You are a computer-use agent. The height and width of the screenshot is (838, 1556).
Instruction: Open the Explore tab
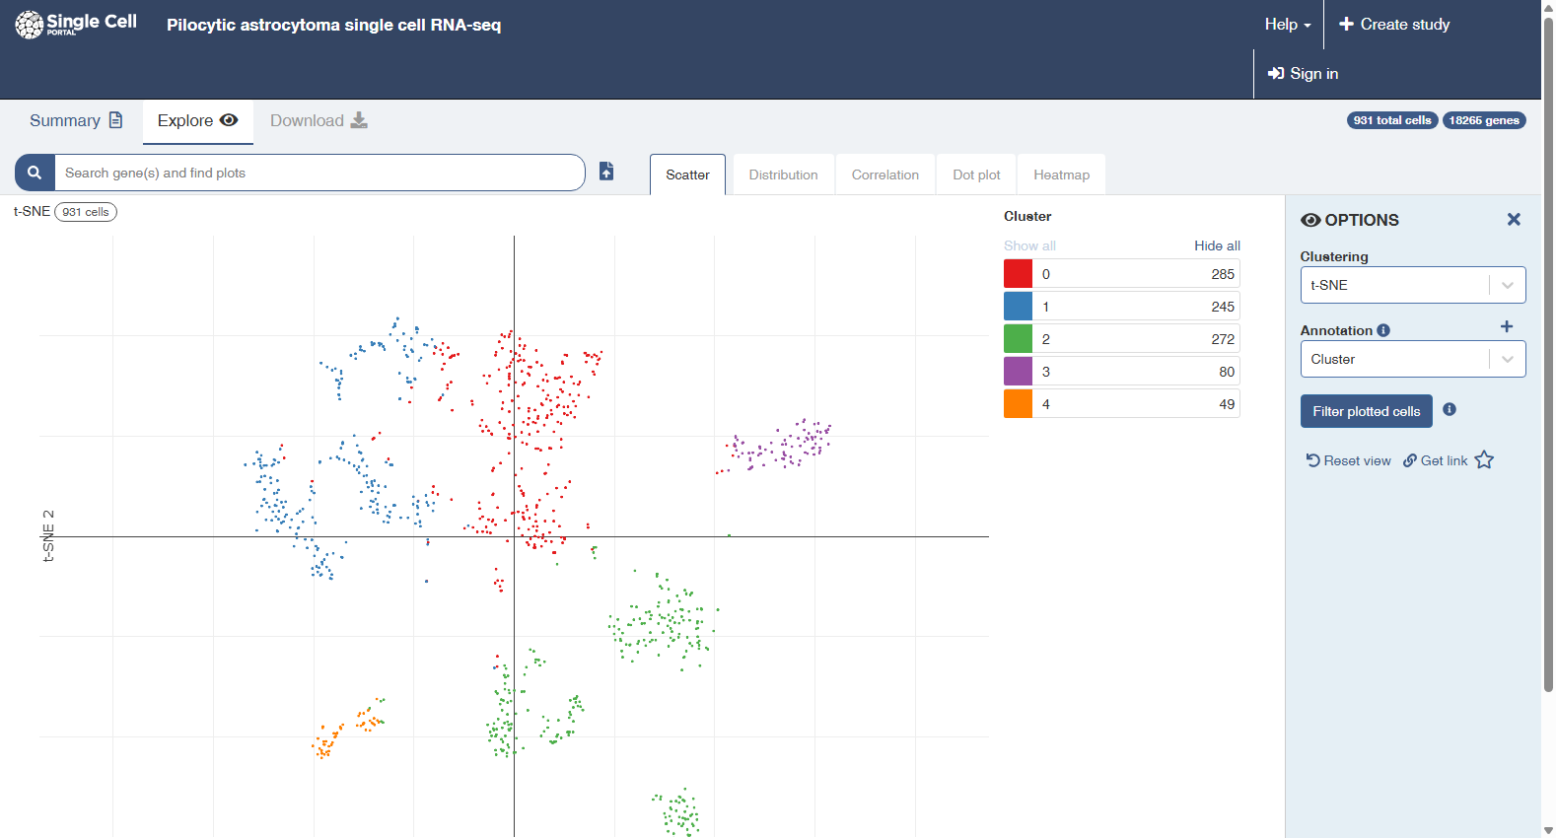point(197,120)
